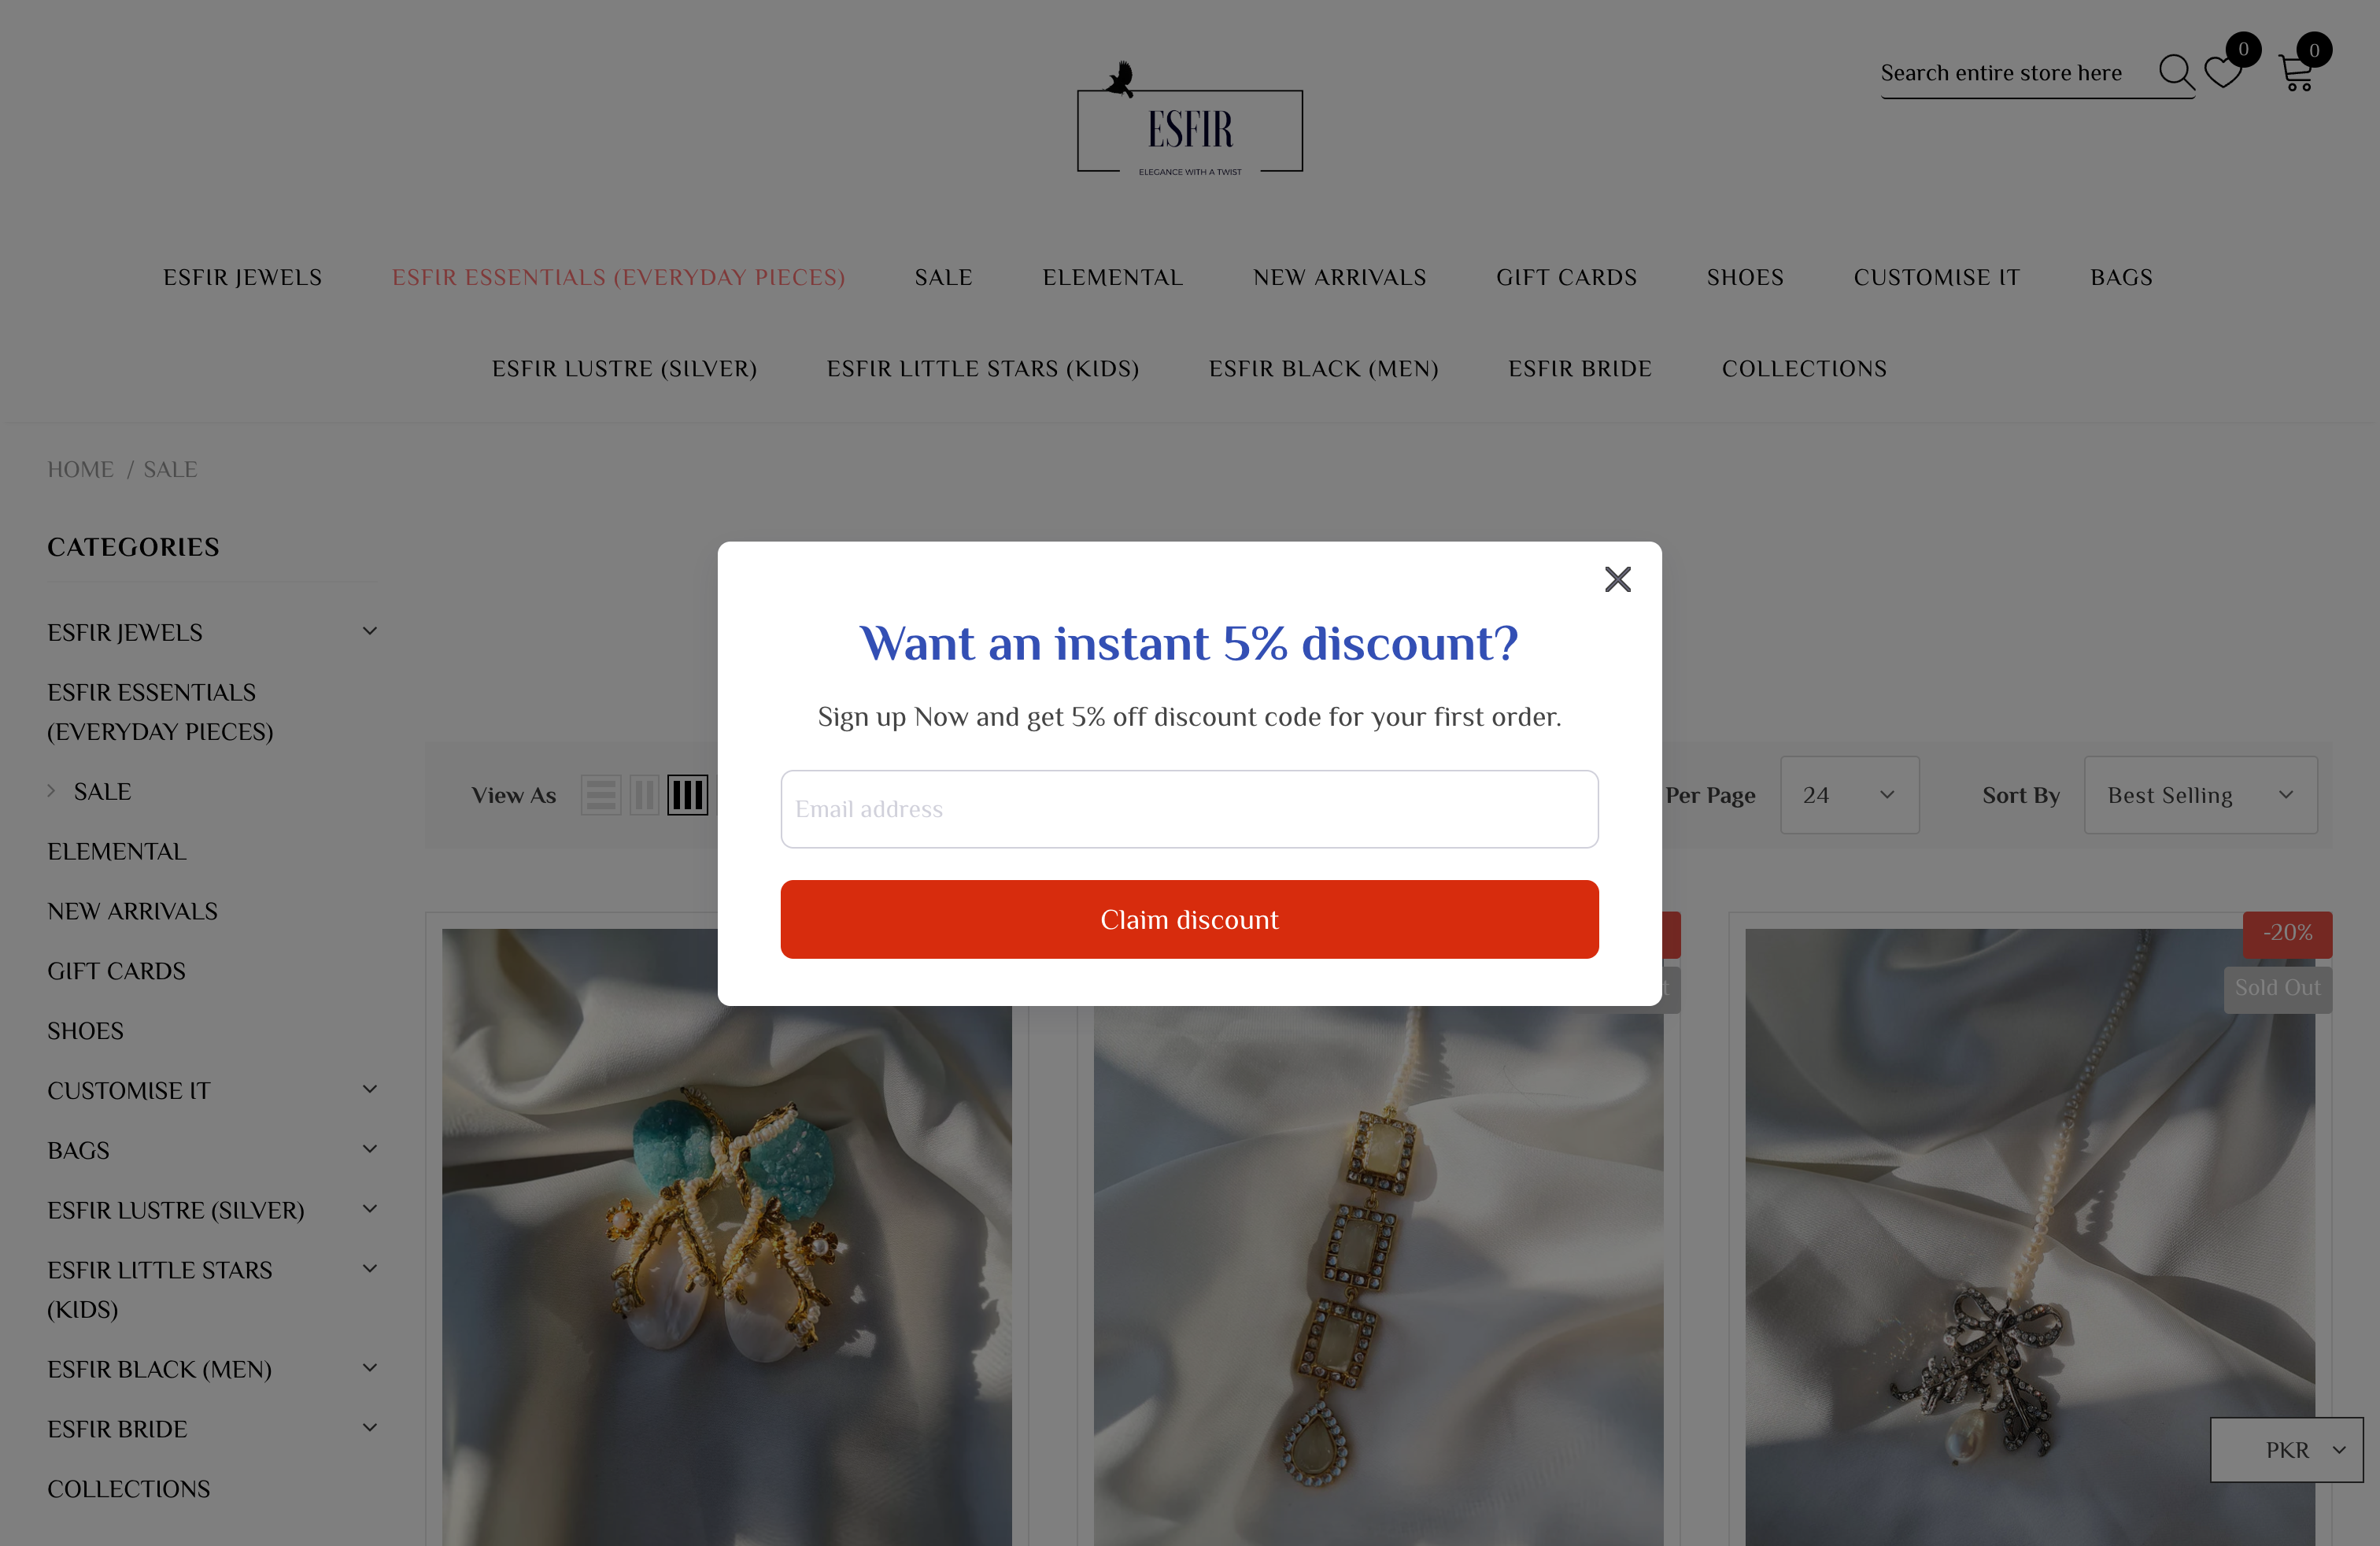Viewport: 2380px width, 1546px height.
Task: Expand ESFIR JEWELS category chevron
Action: coord(369,632)
